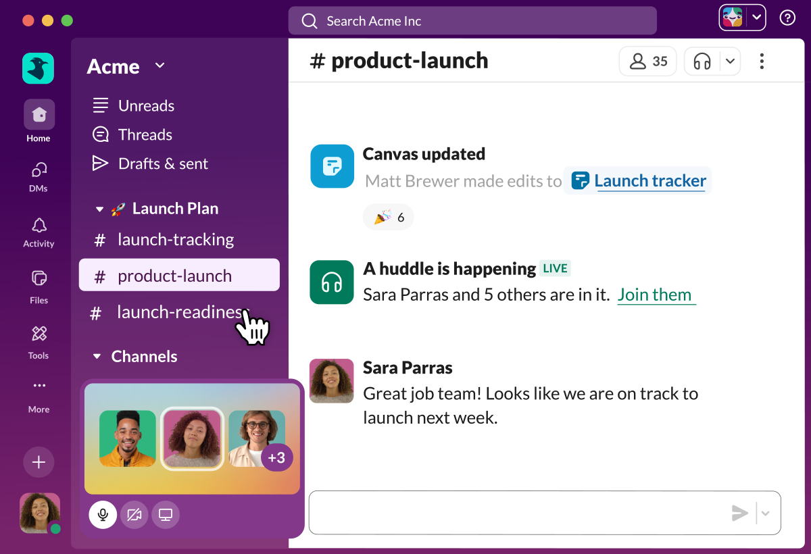Viewport: 811px width, 554px height.
Task: Click the Search Acme Inc field
Action: 472,21
